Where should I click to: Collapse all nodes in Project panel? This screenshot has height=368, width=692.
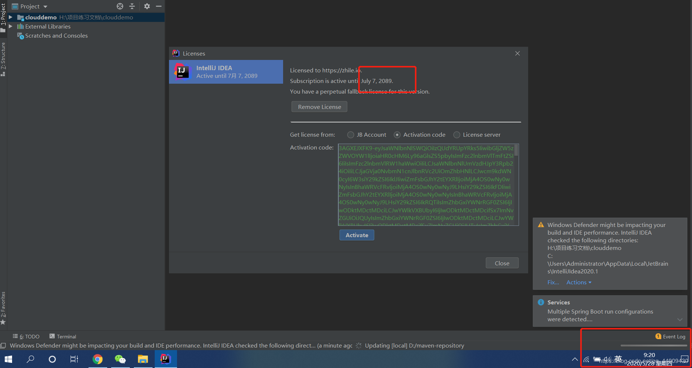(x=132, y=6)
